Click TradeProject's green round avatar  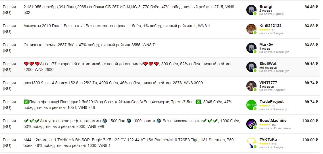pos(251,105)
